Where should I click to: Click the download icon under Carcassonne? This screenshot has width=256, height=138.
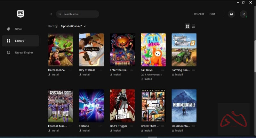(x=49, y=75)
